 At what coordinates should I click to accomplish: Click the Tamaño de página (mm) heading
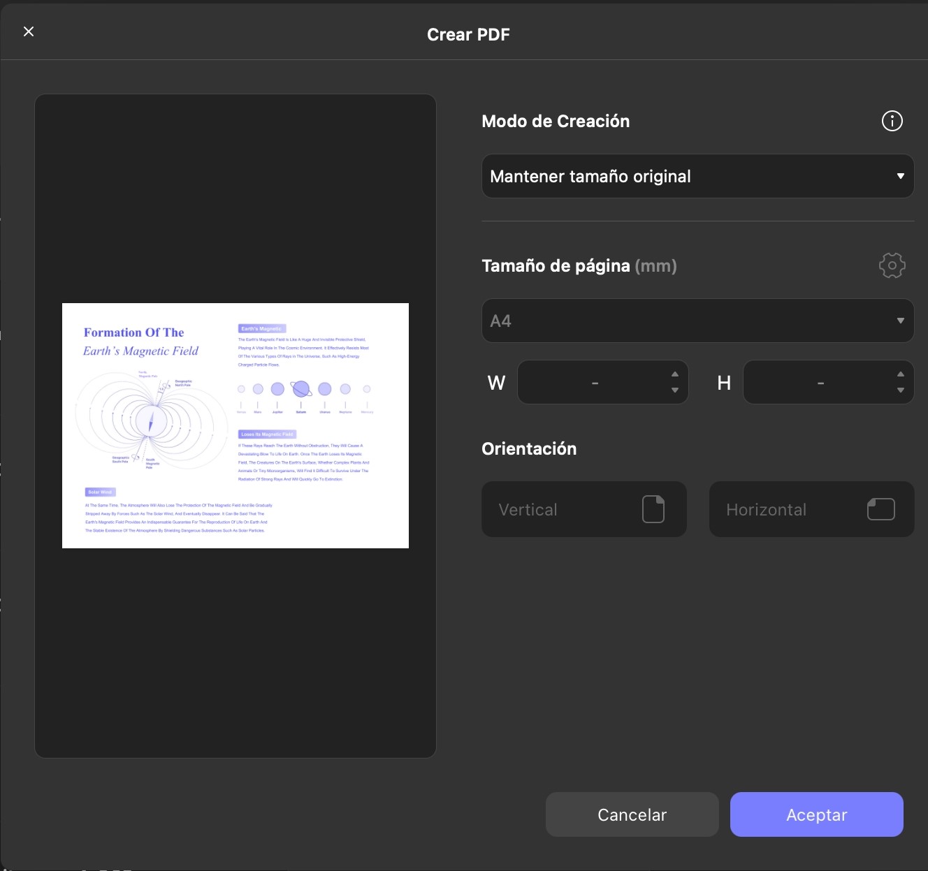click(579, 266)
